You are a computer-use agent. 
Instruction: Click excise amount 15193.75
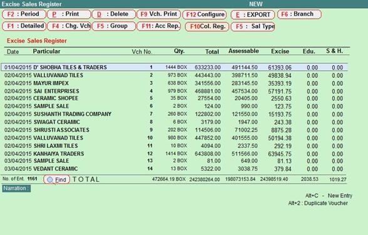280,115
